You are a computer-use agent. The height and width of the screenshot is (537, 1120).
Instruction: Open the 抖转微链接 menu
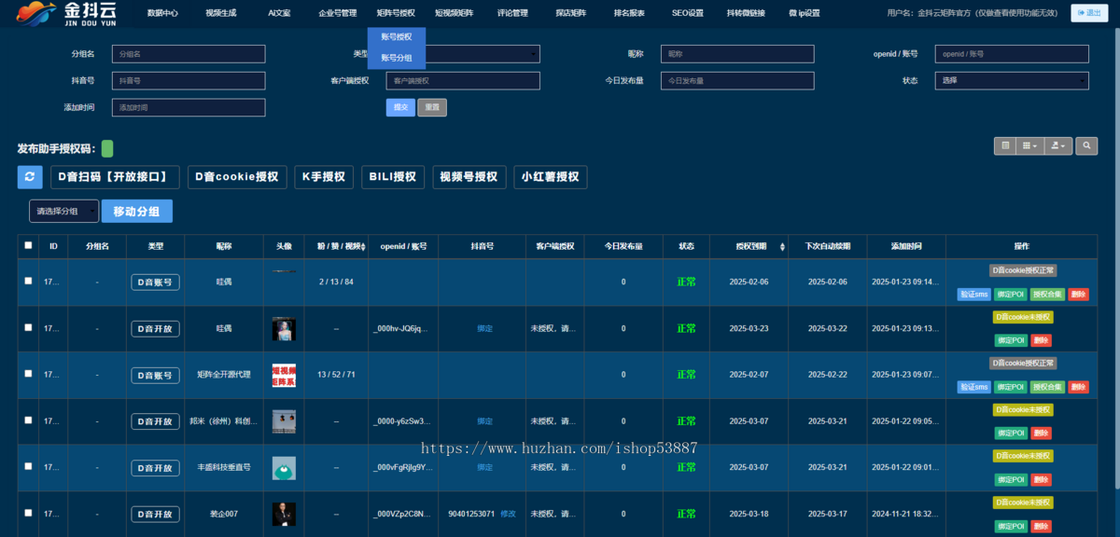(746, 13)
